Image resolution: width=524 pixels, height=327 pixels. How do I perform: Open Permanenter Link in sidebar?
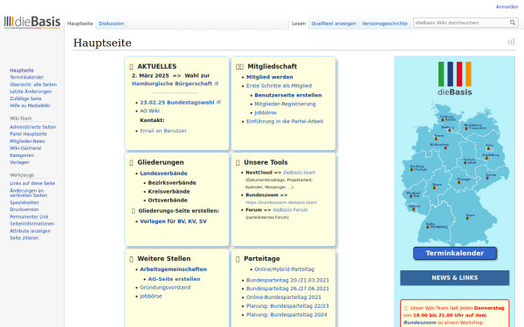29,216
